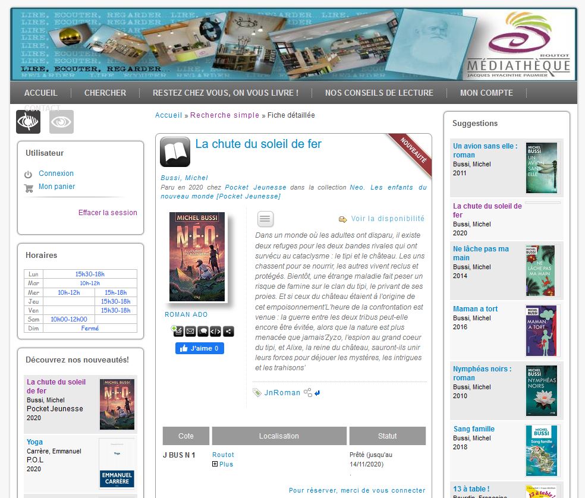The height and width of the screenshot is (498, 585).
Task: Click the Facebook J'aime button
Action: (x=199, y=348)
